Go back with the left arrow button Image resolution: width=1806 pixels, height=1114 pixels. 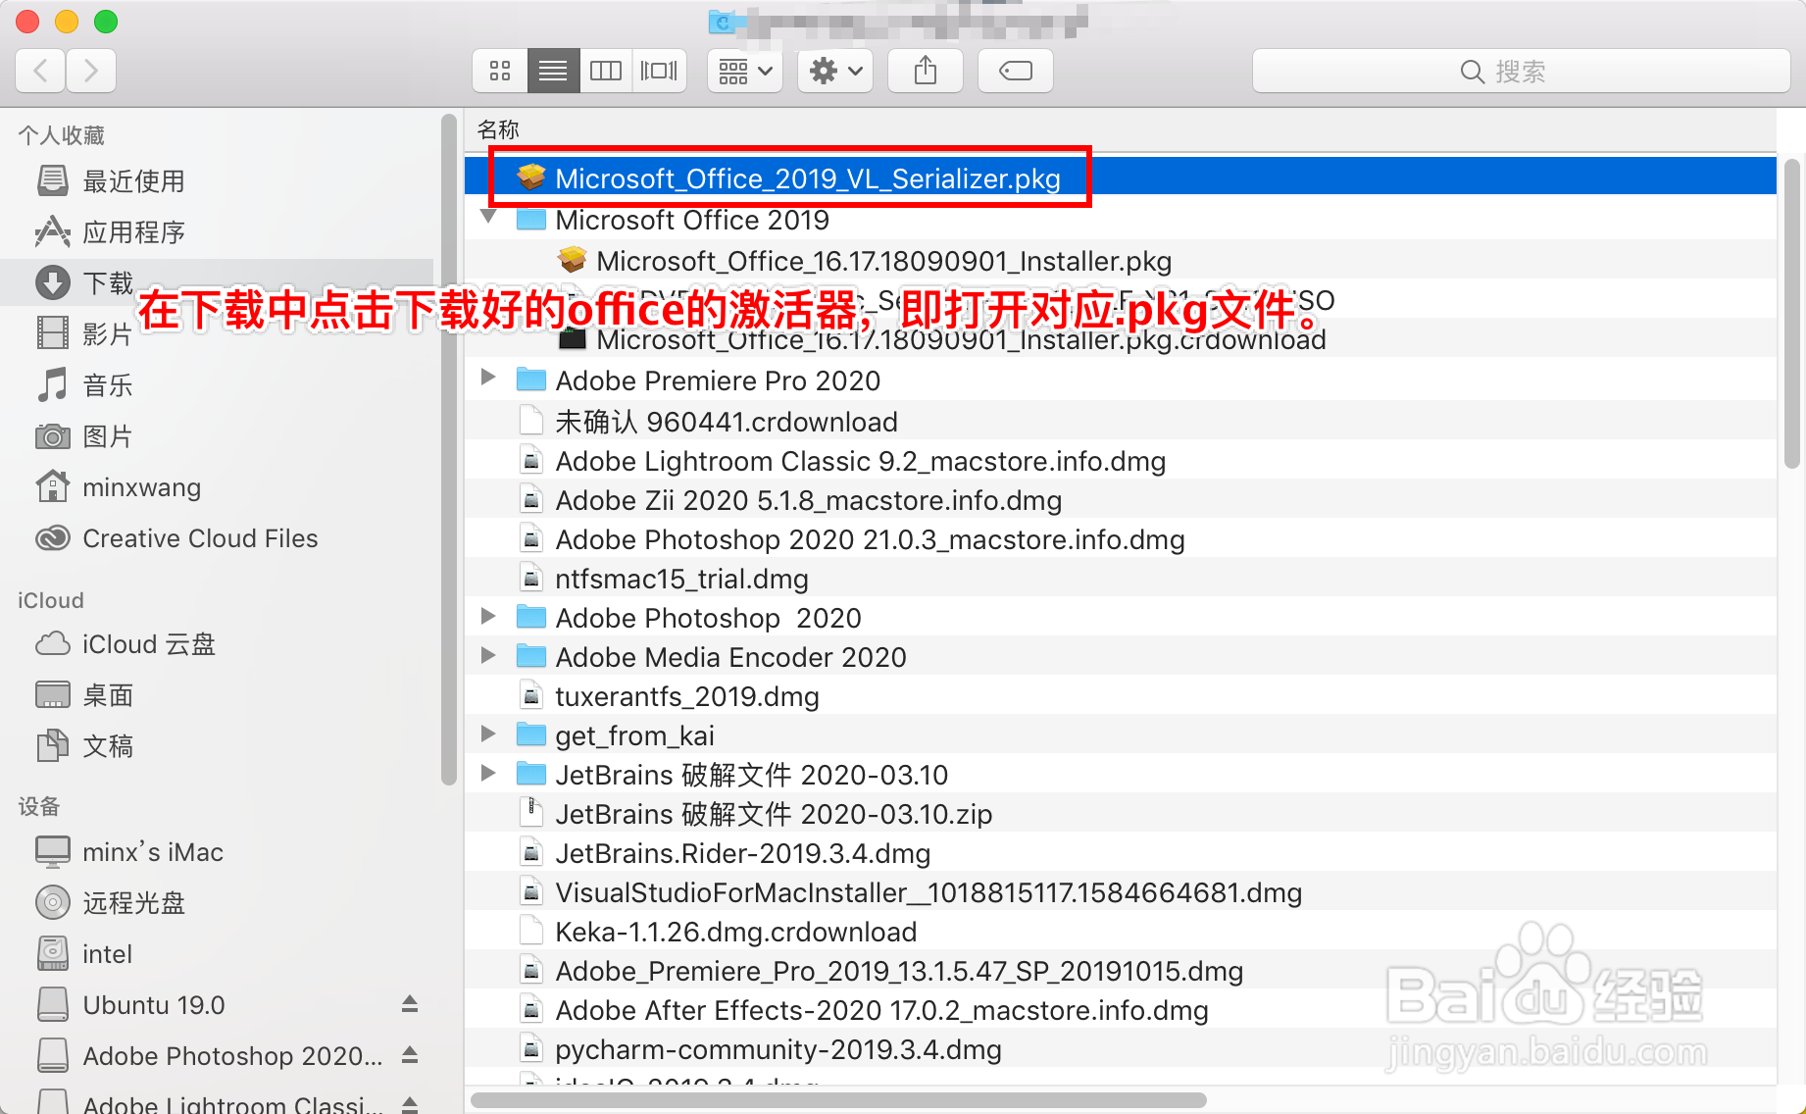click(41, 71)
